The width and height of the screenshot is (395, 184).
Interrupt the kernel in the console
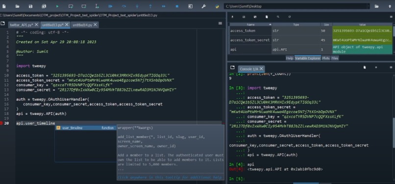[x=376, y=67]
